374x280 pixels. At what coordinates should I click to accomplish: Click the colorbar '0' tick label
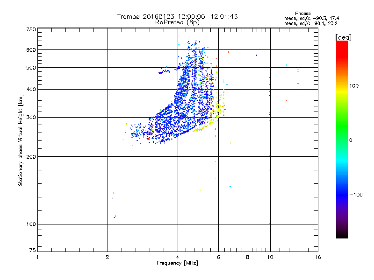351,140
